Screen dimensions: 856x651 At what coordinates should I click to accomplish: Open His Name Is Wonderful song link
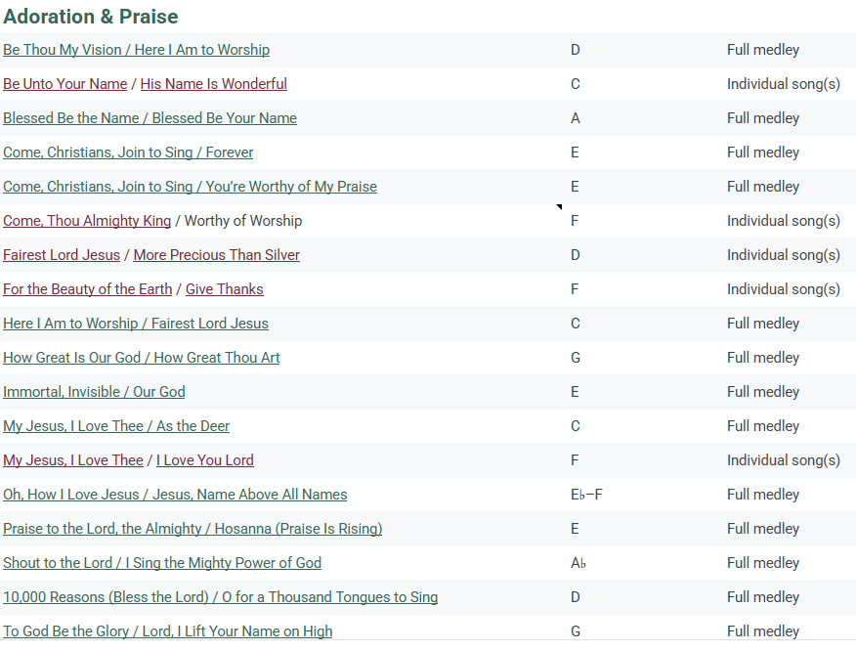coord(213,84)
